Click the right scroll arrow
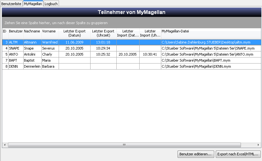This screenshot has height=161, width=262. pos(258,145)
